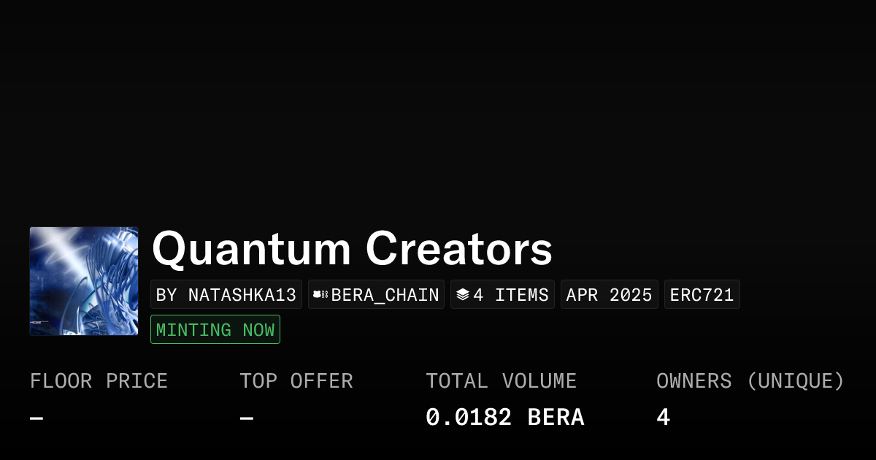Click the ERC721 token standard badge

point(702,295)
